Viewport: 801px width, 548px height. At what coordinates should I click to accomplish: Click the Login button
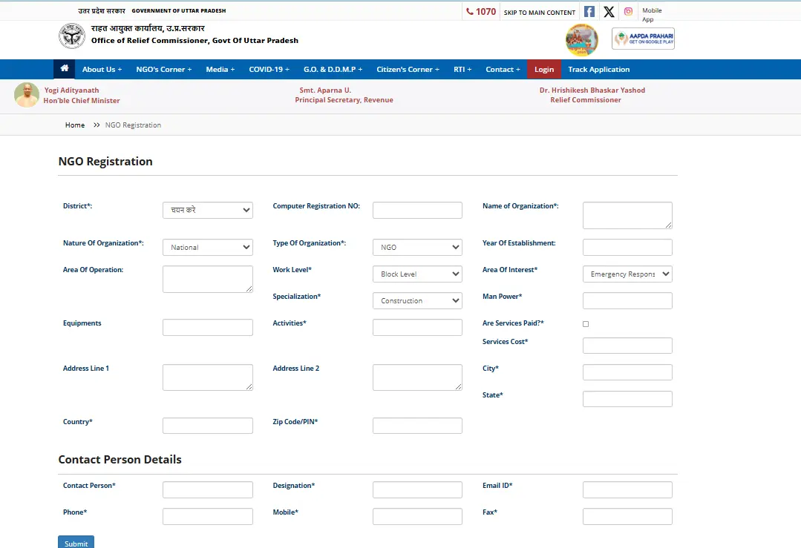(x=544, y=70)
